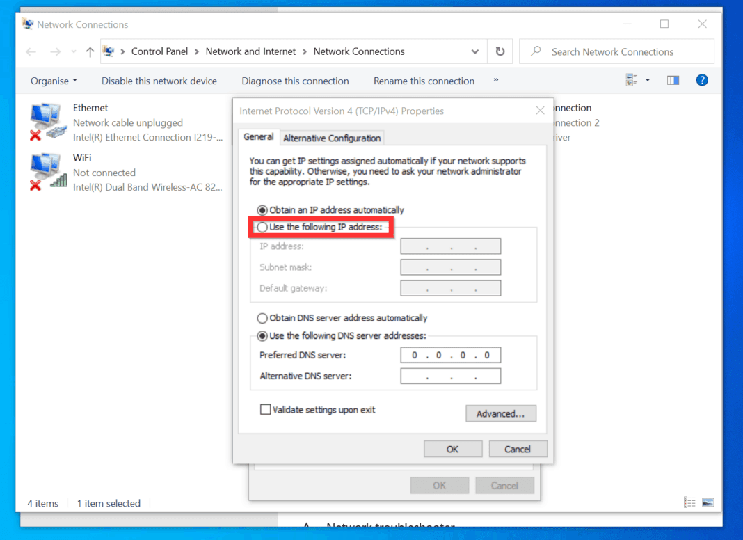Click the Alternative DNS server field
The width and height of the screenshot is (743, 540).
(x=450, y=376)
